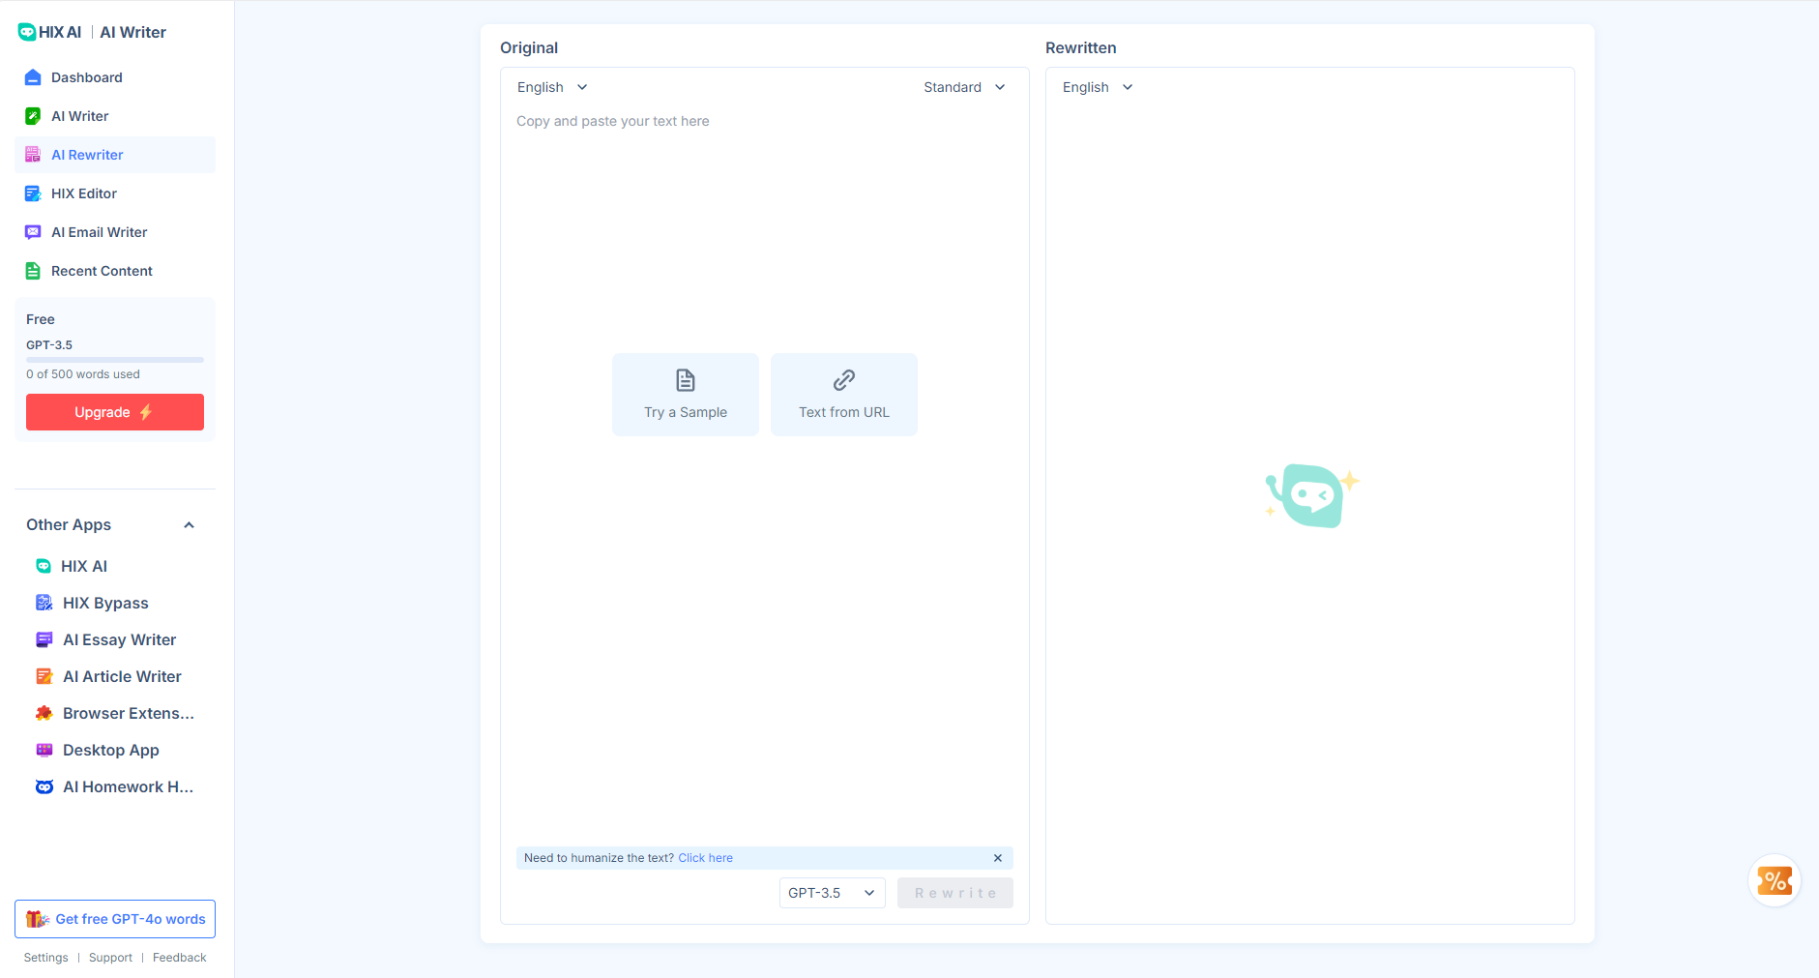
Task: Click the HIX AI logo icon
Action: 27,32
